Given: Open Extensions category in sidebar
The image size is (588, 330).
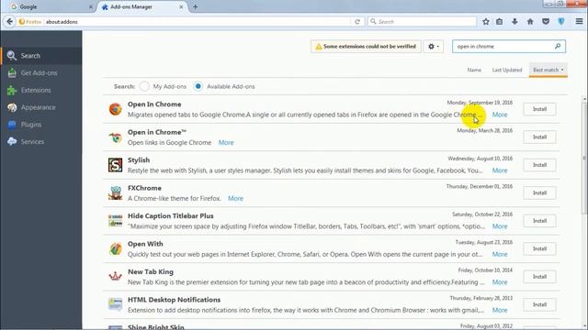Looking at the screenshot, I should [x=40, y=90].
